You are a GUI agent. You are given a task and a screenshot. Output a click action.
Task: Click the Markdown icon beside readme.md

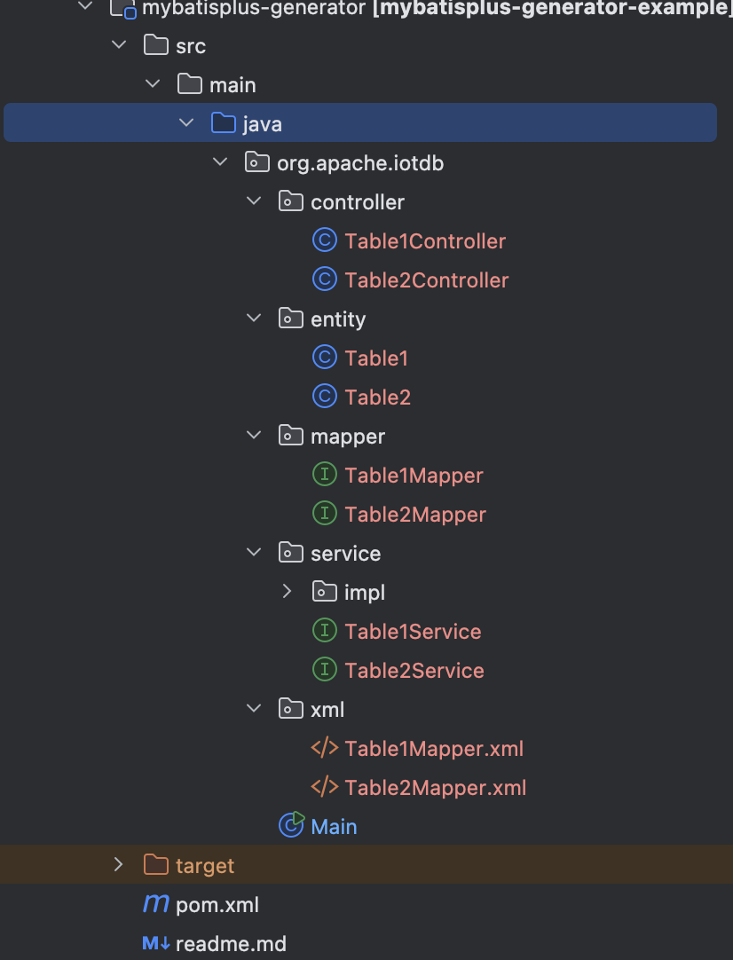point(155,943)
